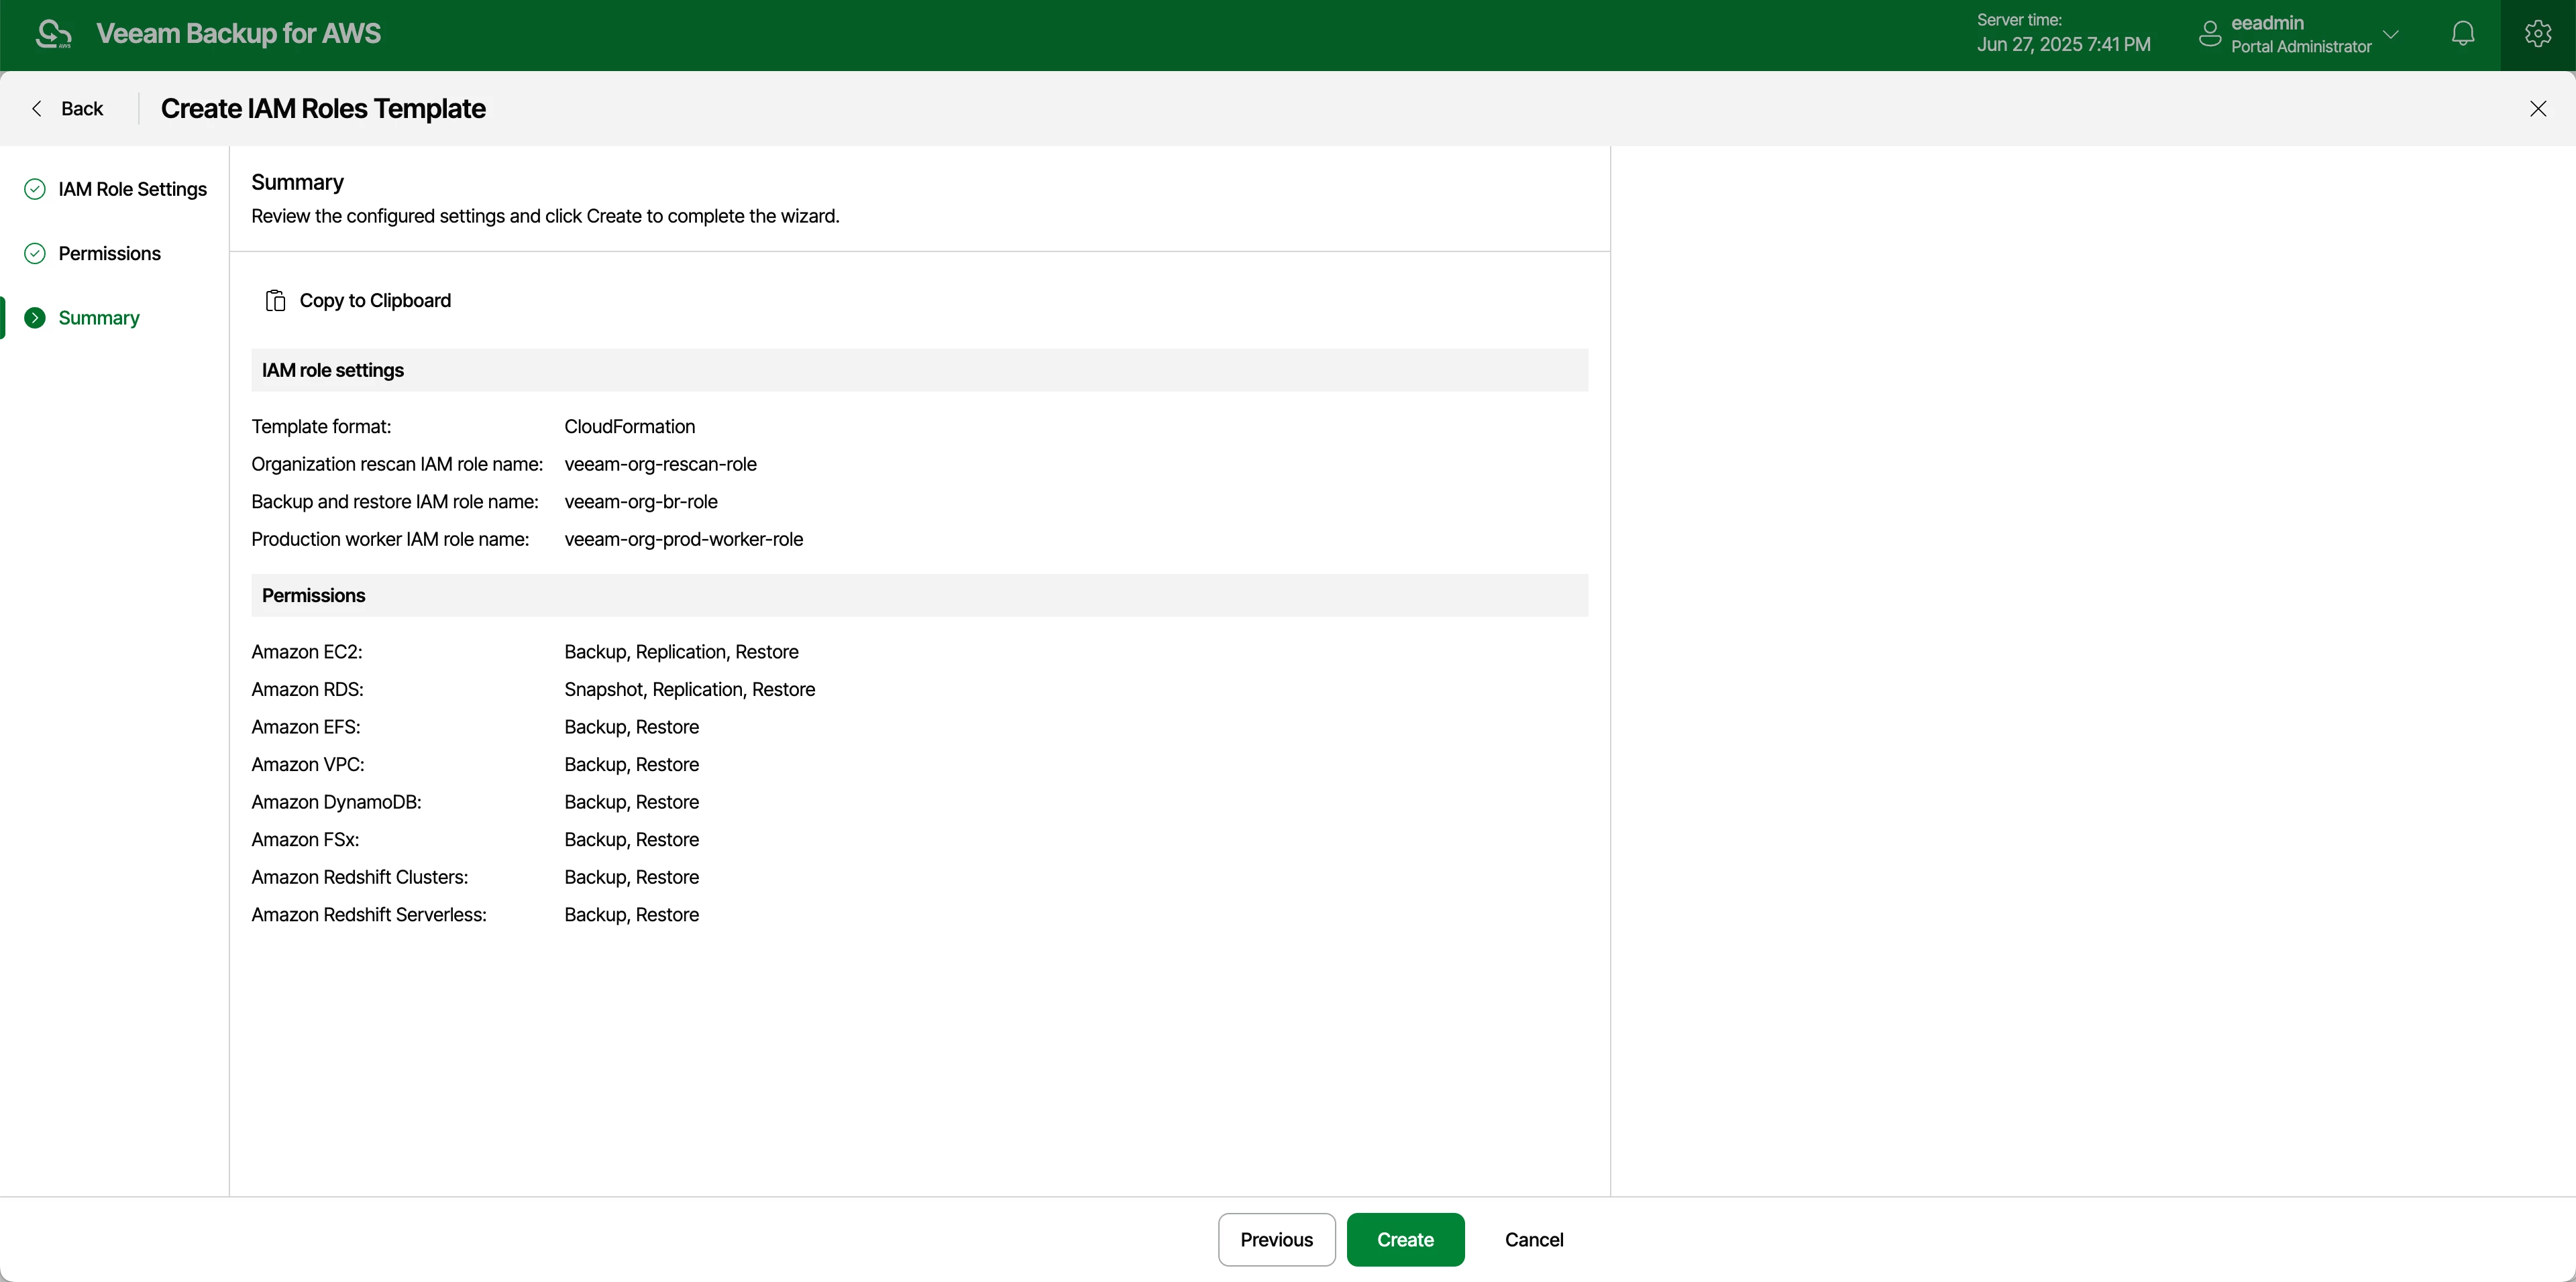Click the Veeam Backup for AWS title
The image size is (2576, 1282).
pos(238,34)
